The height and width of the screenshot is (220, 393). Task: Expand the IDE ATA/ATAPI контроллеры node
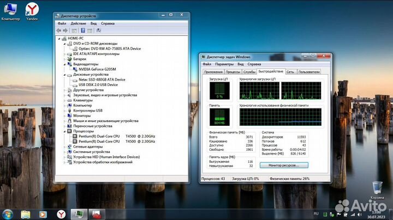click(x=64, y=54)
